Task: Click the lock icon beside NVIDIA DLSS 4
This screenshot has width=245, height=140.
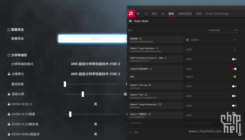Action: point(9,104)
